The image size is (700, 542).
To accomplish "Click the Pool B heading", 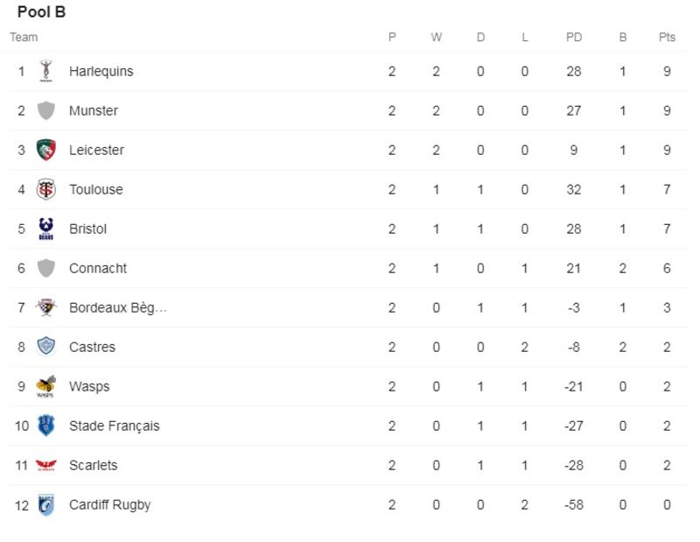I will [x=41, y=12].
